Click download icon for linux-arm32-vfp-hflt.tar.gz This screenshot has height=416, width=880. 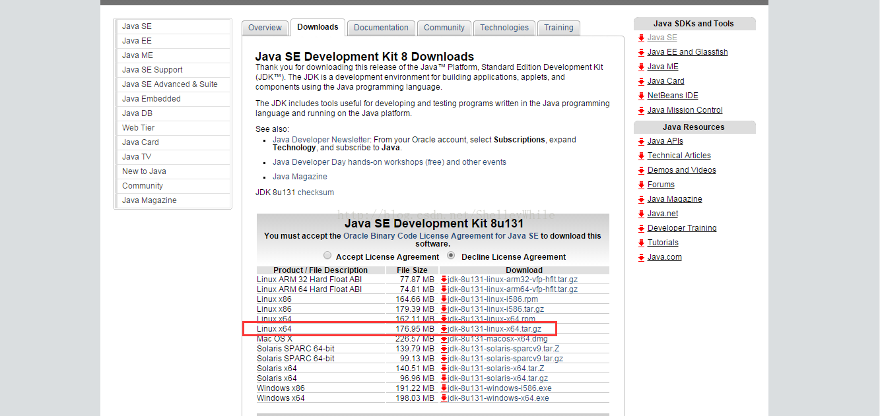[444, 280]
